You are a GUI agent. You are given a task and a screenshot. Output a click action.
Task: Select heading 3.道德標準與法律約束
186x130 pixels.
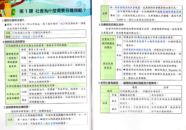17,107
